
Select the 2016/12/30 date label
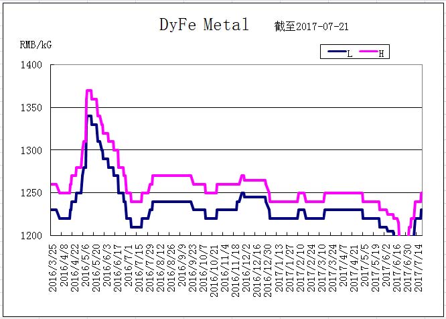268,270
